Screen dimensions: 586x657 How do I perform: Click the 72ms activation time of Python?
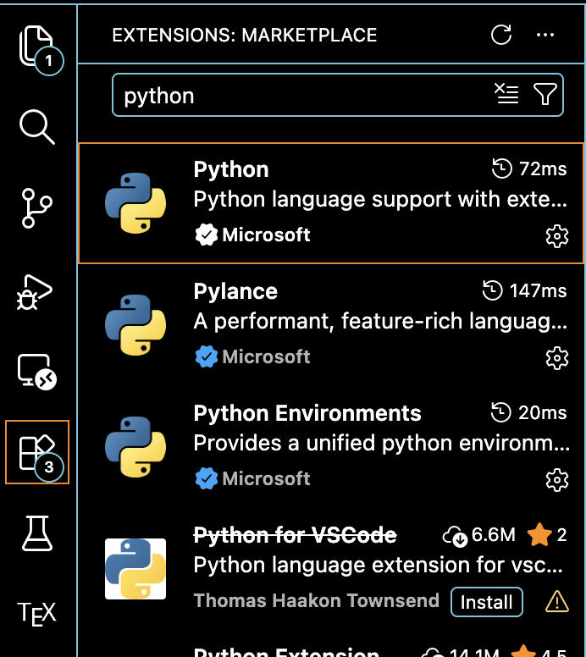coord(529,168)
